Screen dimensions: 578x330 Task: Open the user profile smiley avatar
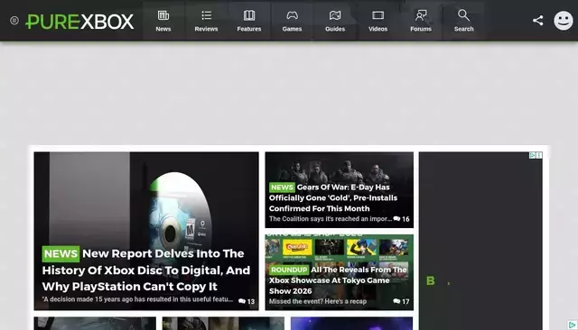[564, 21]
